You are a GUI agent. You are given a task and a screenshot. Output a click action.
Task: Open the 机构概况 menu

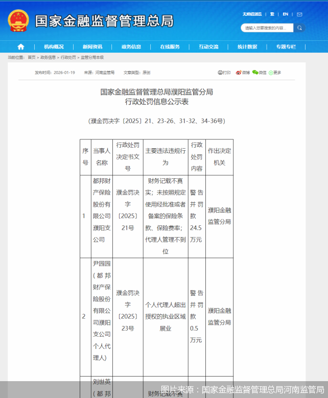[x=54, y=46]
